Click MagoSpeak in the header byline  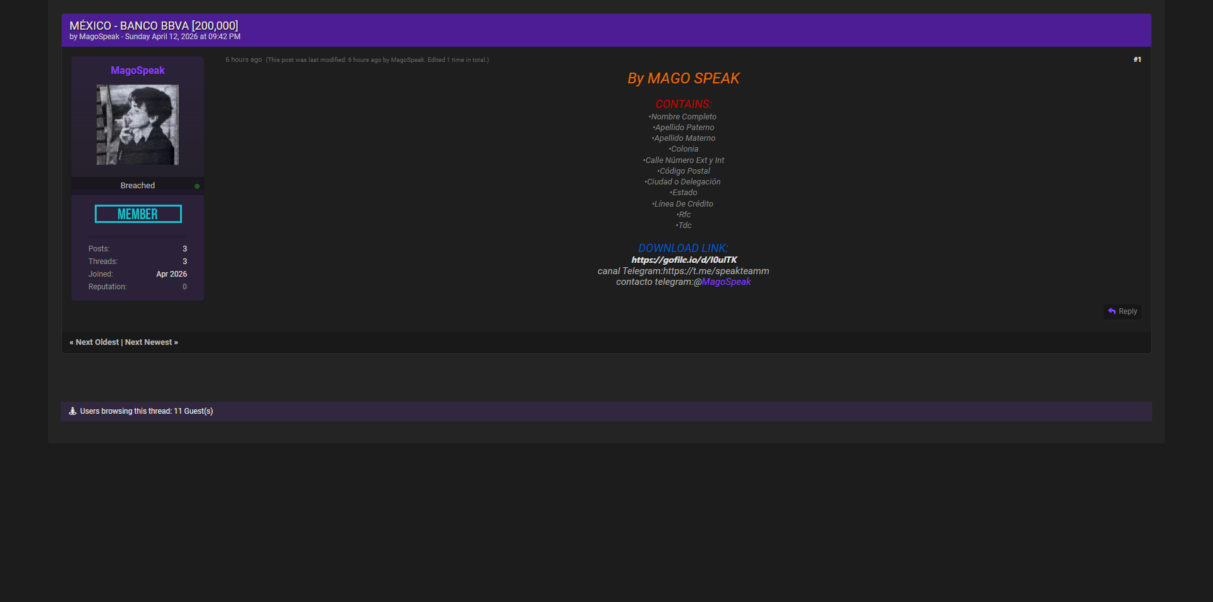click(x=99, y=37)
